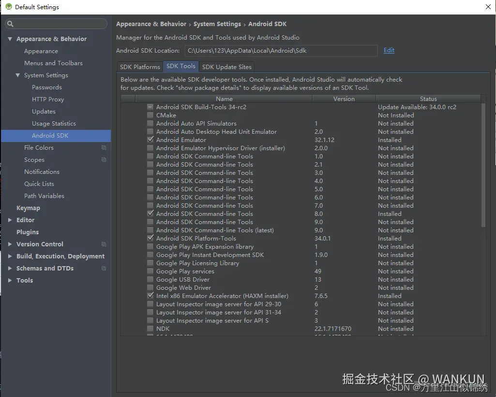The image size is (496, 397).
Task: Select Google Play Instant Development SDK row
Action: click(x=301, y=255)
